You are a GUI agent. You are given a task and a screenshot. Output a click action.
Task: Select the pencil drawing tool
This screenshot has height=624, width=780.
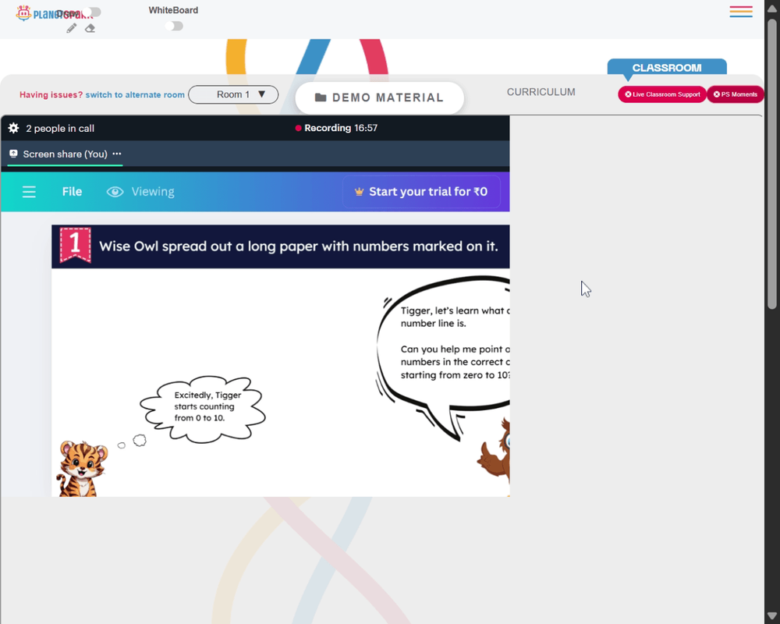click(x=72, y=28)
